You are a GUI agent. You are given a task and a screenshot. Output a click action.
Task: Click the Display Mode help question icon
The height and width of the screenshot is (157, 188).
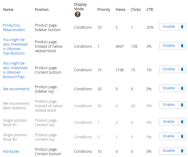78,14
